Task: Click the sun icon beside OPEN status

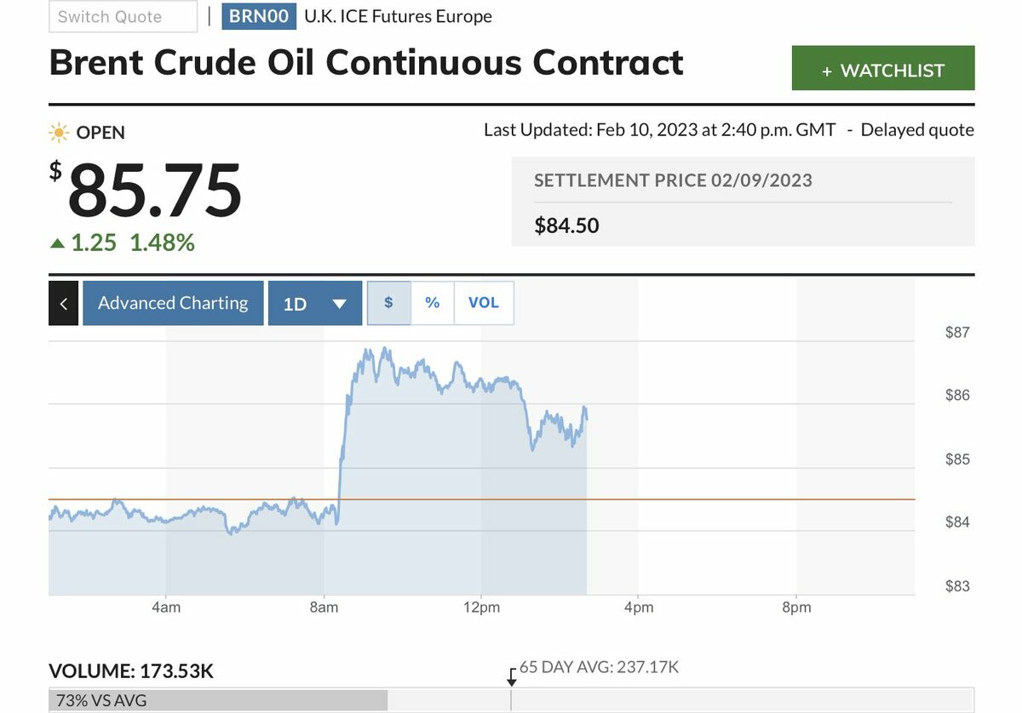Action: point(59,133)
